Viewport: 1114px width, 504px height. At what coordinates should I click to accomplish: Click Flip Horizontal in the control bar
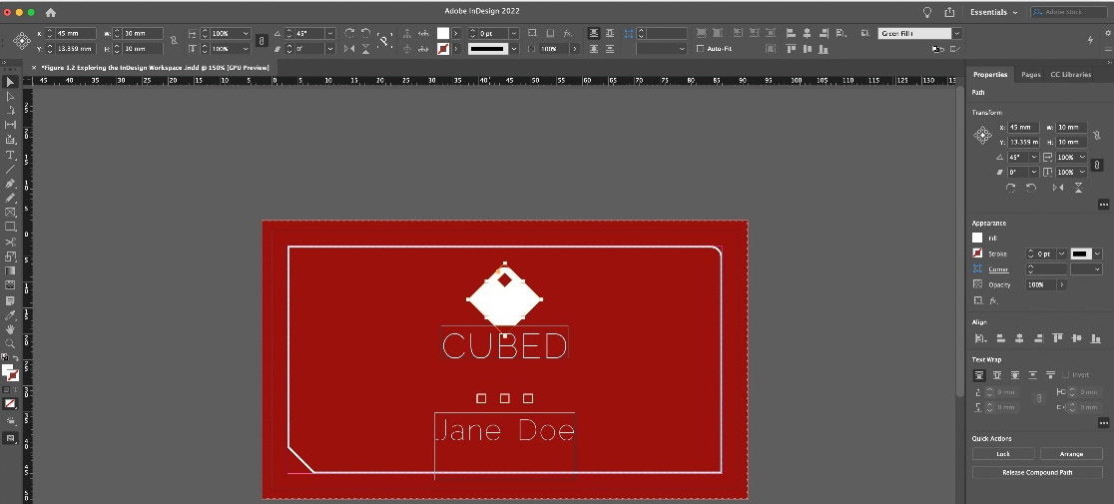click(x=348, y=49)
